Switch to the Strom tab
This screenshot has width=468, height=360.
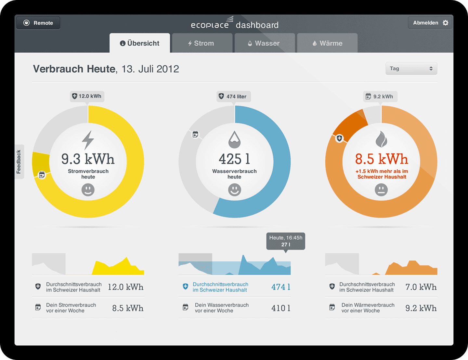[x=202, y=43]
